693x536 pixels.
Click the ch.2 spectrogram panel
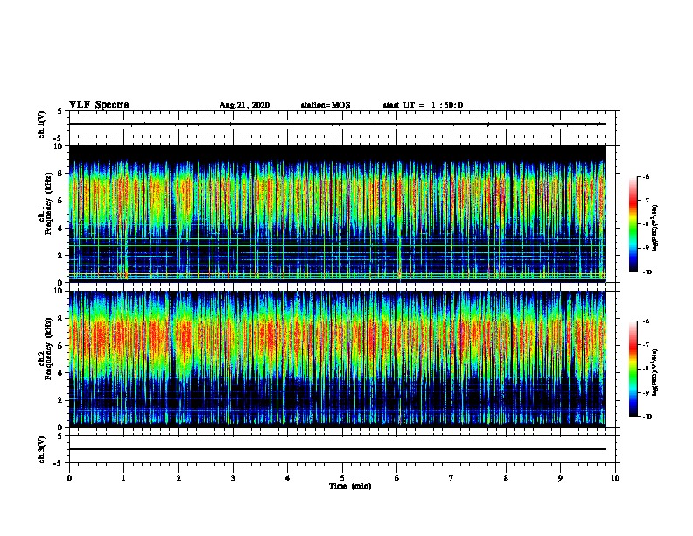(338, 359)
